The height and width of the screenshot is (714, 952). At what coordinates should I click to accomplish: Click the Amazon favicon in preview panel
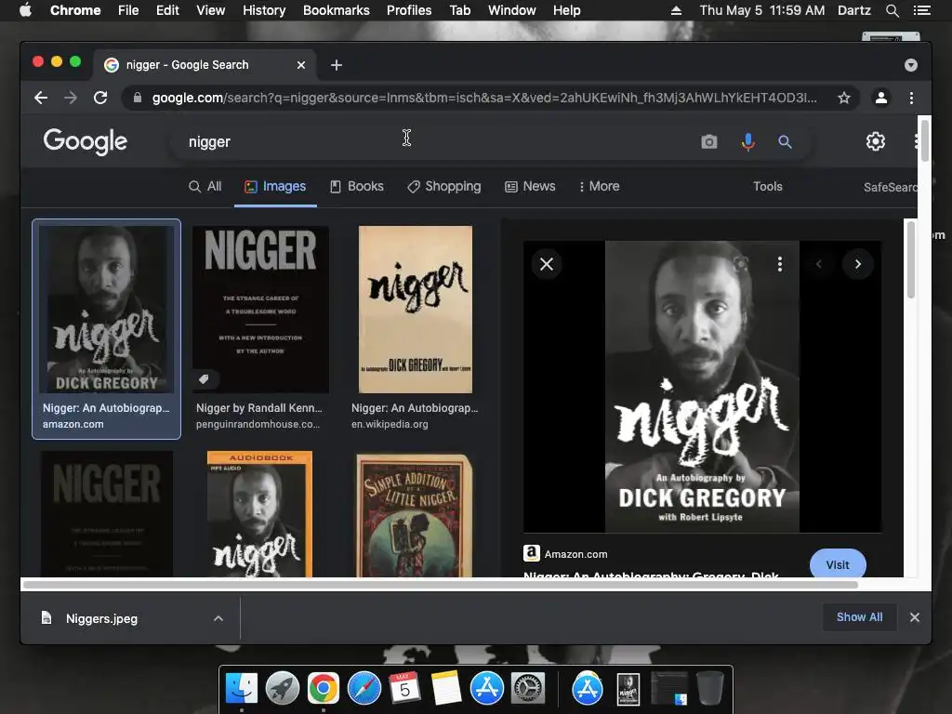(532, 553)
